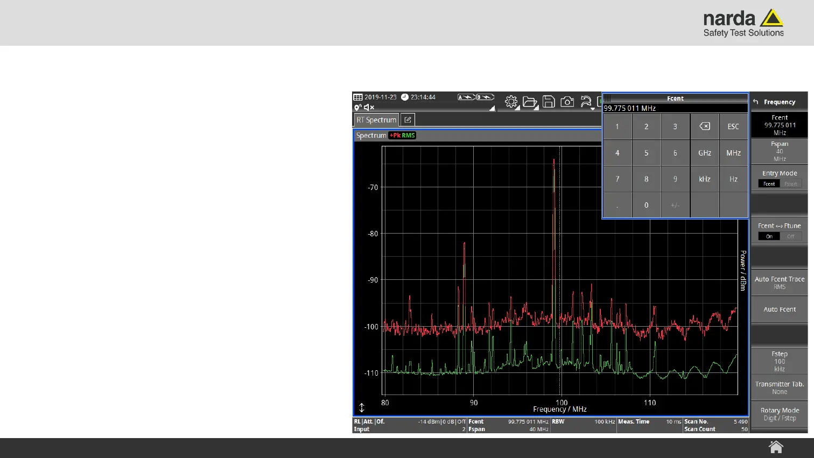Take a screenshot with the camera icon

tap(567, 102)
